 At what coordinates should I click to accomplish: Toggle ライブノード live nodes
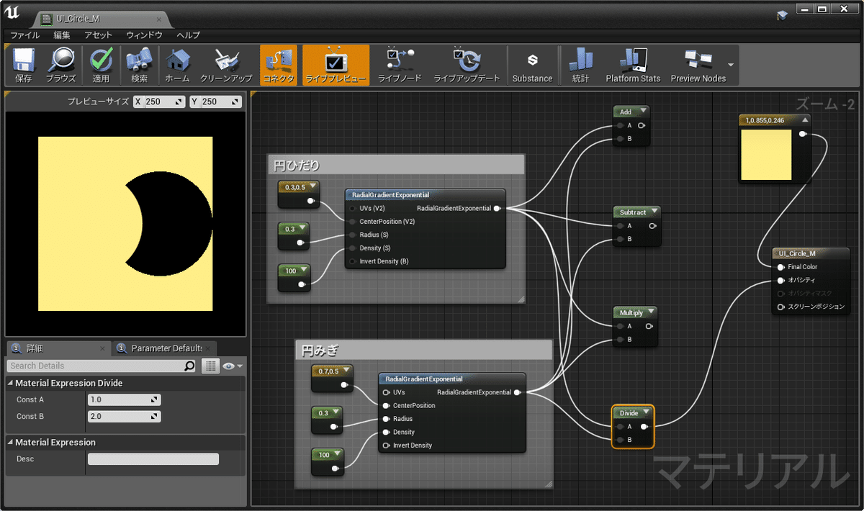pos(400,65)
